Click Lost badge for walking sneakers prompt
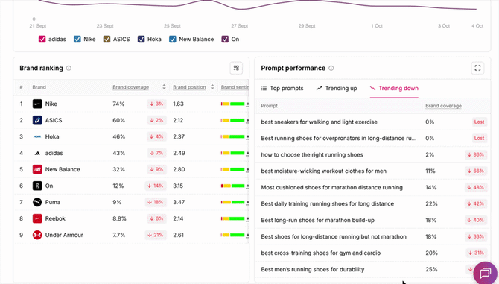Image resolution: width=499 pixels, height=284 pixels. (x=479, y=122)
